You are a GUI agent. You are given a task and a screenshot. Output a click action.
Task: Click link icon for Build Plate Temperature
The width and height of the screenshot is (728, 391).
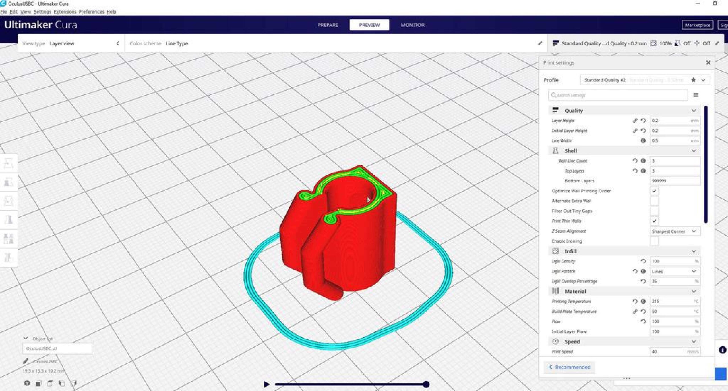[635, 311]
